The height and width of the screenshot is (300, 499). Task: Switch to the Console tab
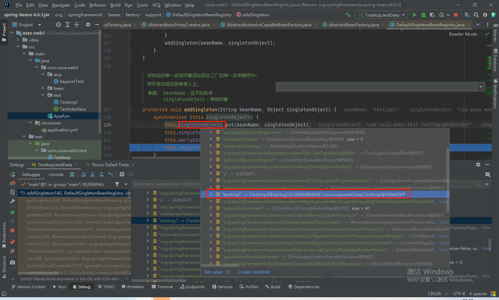click(x=56, y=175)
